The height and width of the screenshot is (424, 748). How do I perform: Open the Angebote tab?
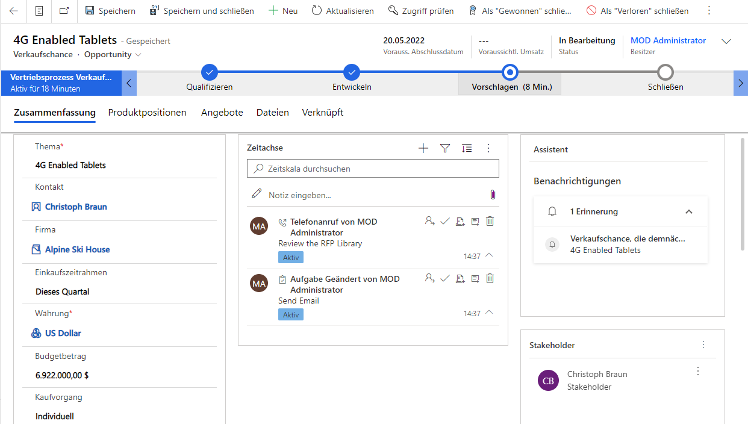(222, 113)
